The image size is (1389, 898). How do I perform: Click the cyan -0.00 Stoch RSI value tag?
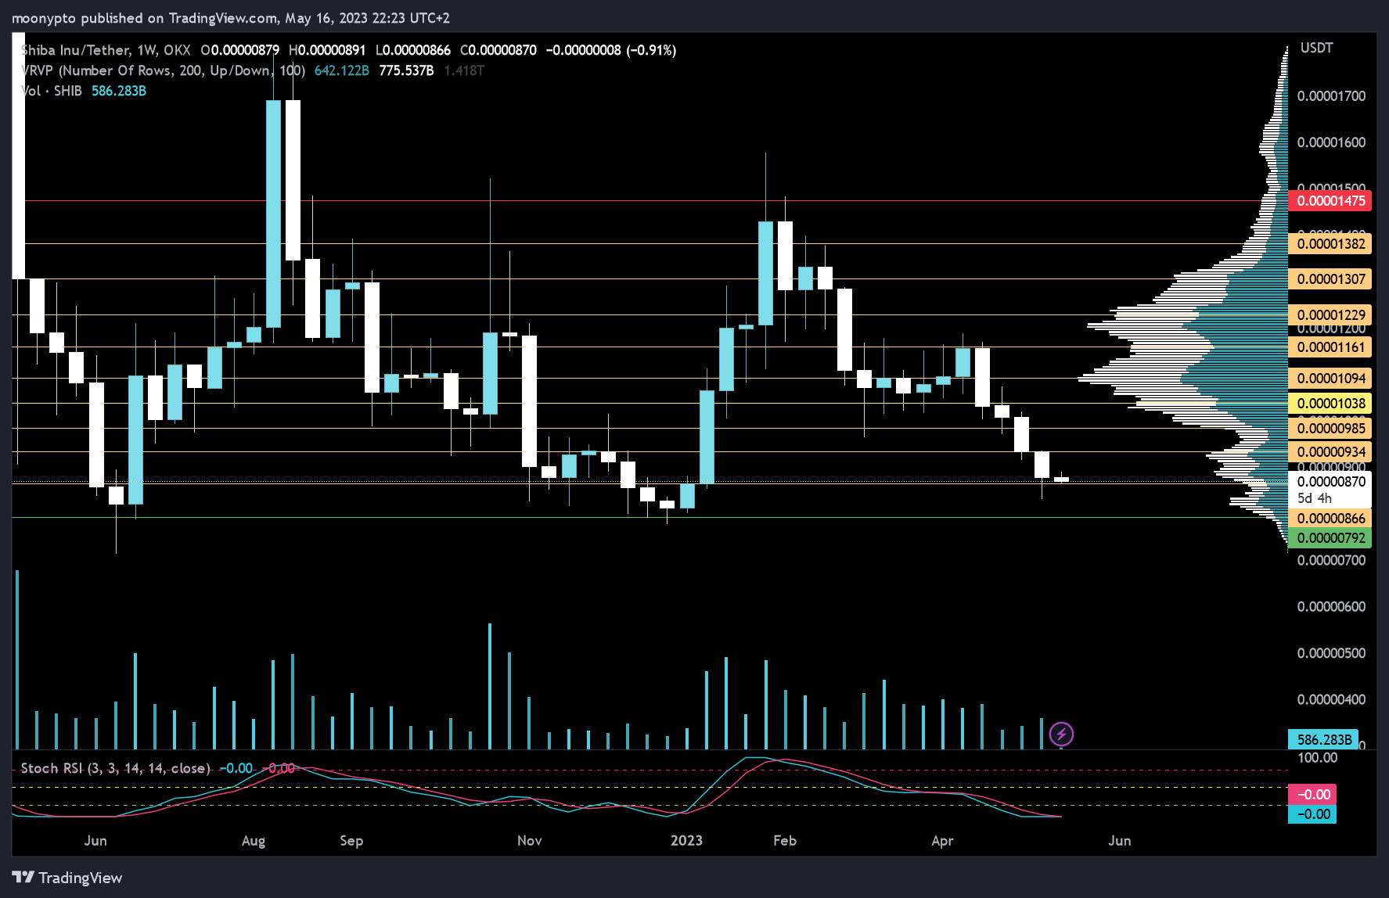pyautogui.click(x=1312, y=814)
